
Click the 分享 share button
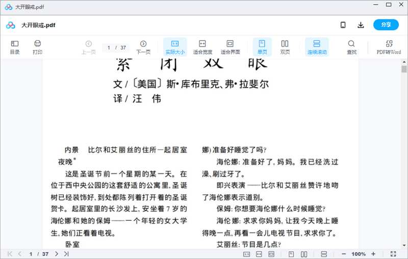click(386, 25)
